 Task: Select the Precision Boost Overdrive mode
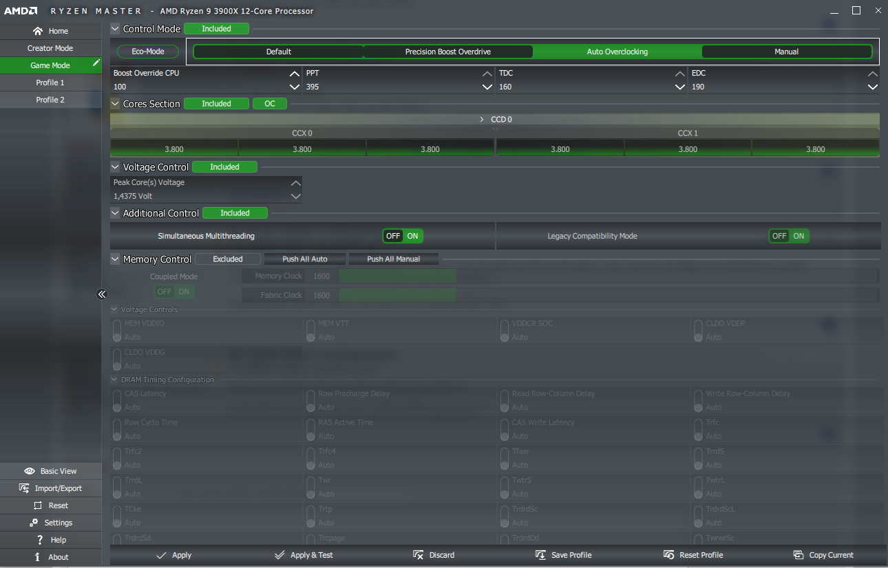pos(447,52)
